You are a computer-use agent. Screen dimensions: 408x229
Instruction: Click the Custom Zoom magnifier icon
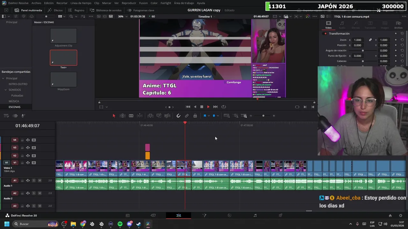tap(244, 116)
